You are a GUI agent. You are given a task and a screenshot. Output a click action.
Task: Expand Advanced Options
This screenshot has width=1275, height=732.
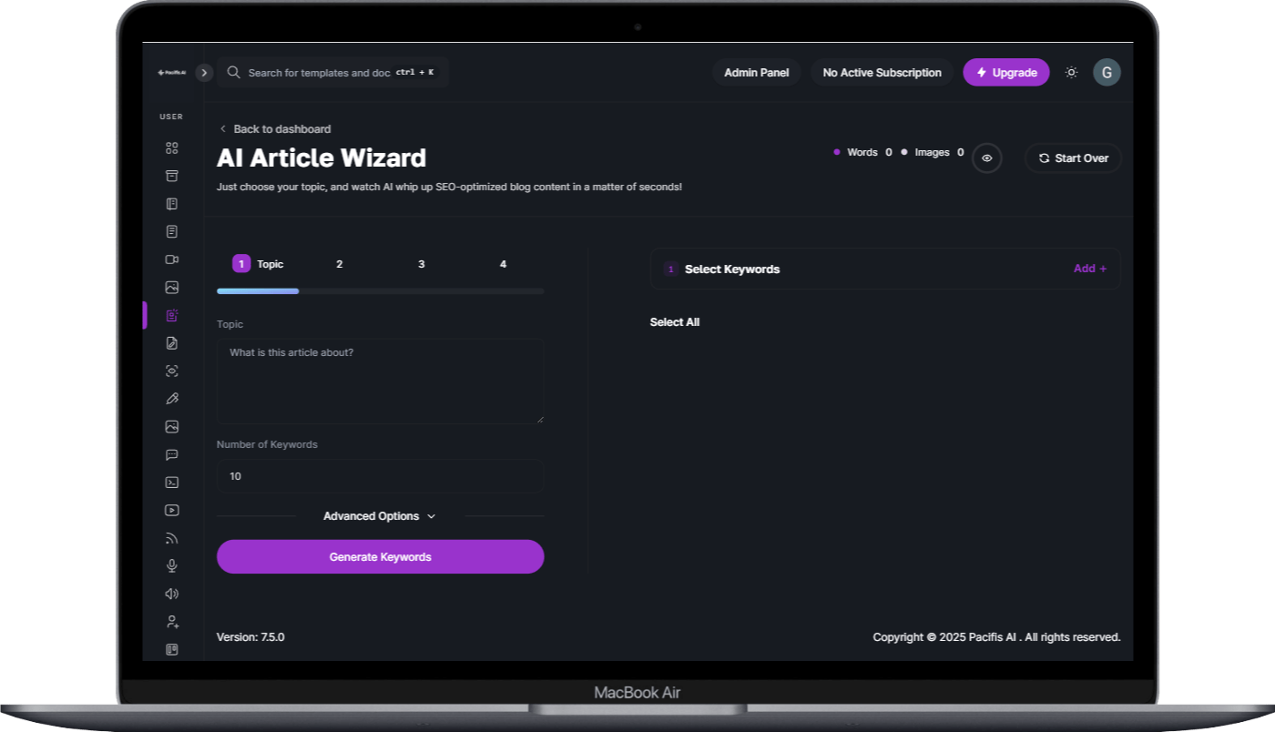(380, 516)
